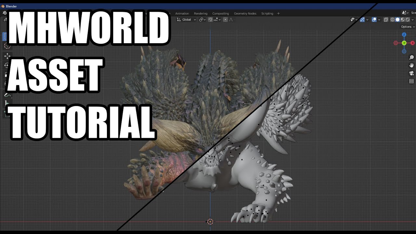This screenshot has height=234, width=416.
Task: Click the faded negative Z gizmo ball
Action: [404, 51]
